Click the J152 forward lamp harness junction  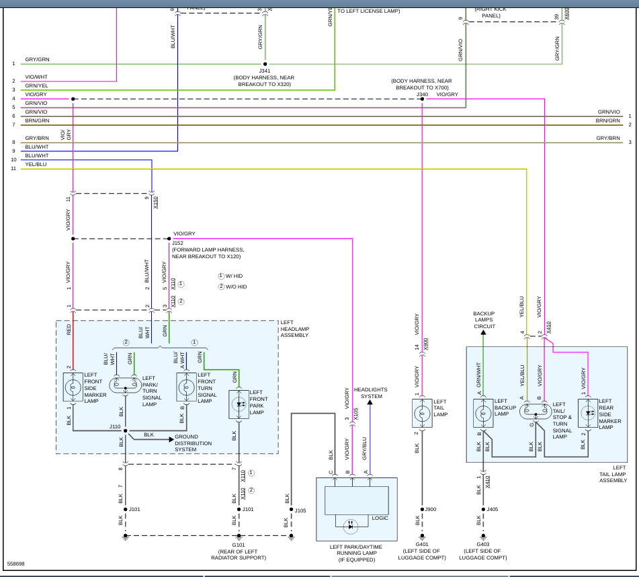tap(169, 239)
